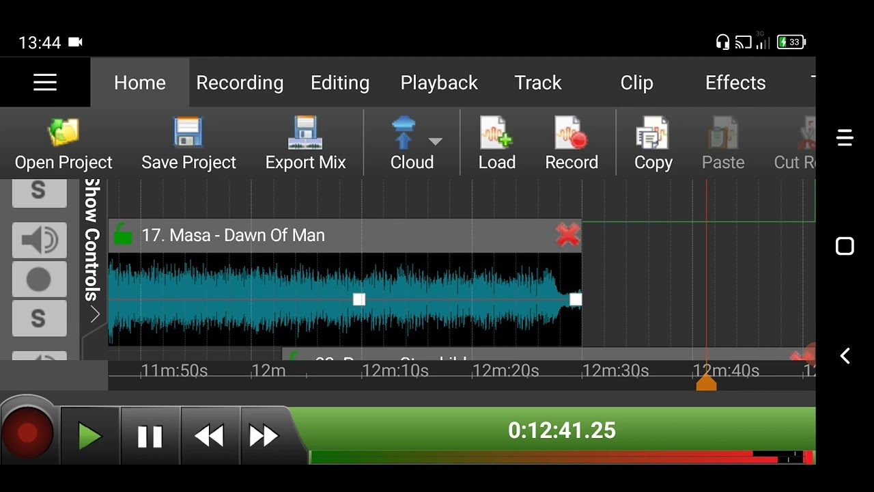Tap the headphones status bar icon
The width and height of the screenshot is (874, 492).
click(x=722, y=42)
